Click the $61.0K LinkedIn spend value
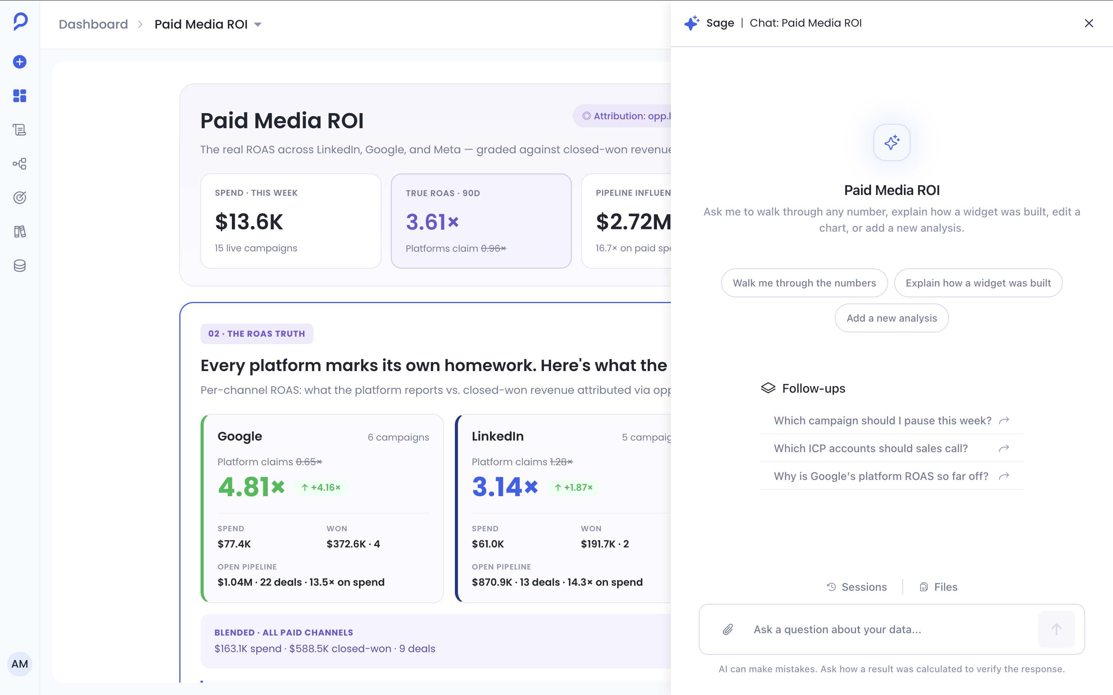The image size is (1113, 695). [x=488, y=544]
